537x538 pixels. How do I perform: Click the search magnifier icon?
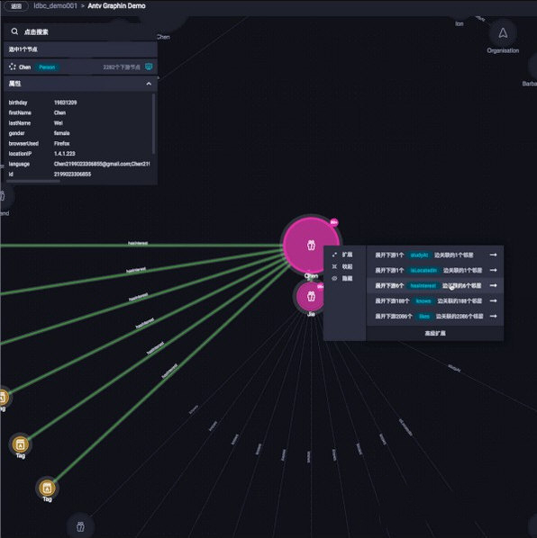[x=14, y=31]
